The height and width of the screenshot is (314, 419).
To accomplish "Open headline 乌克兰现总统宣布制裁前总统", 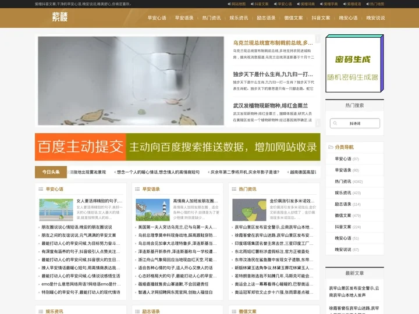I will tap(273, 42).
